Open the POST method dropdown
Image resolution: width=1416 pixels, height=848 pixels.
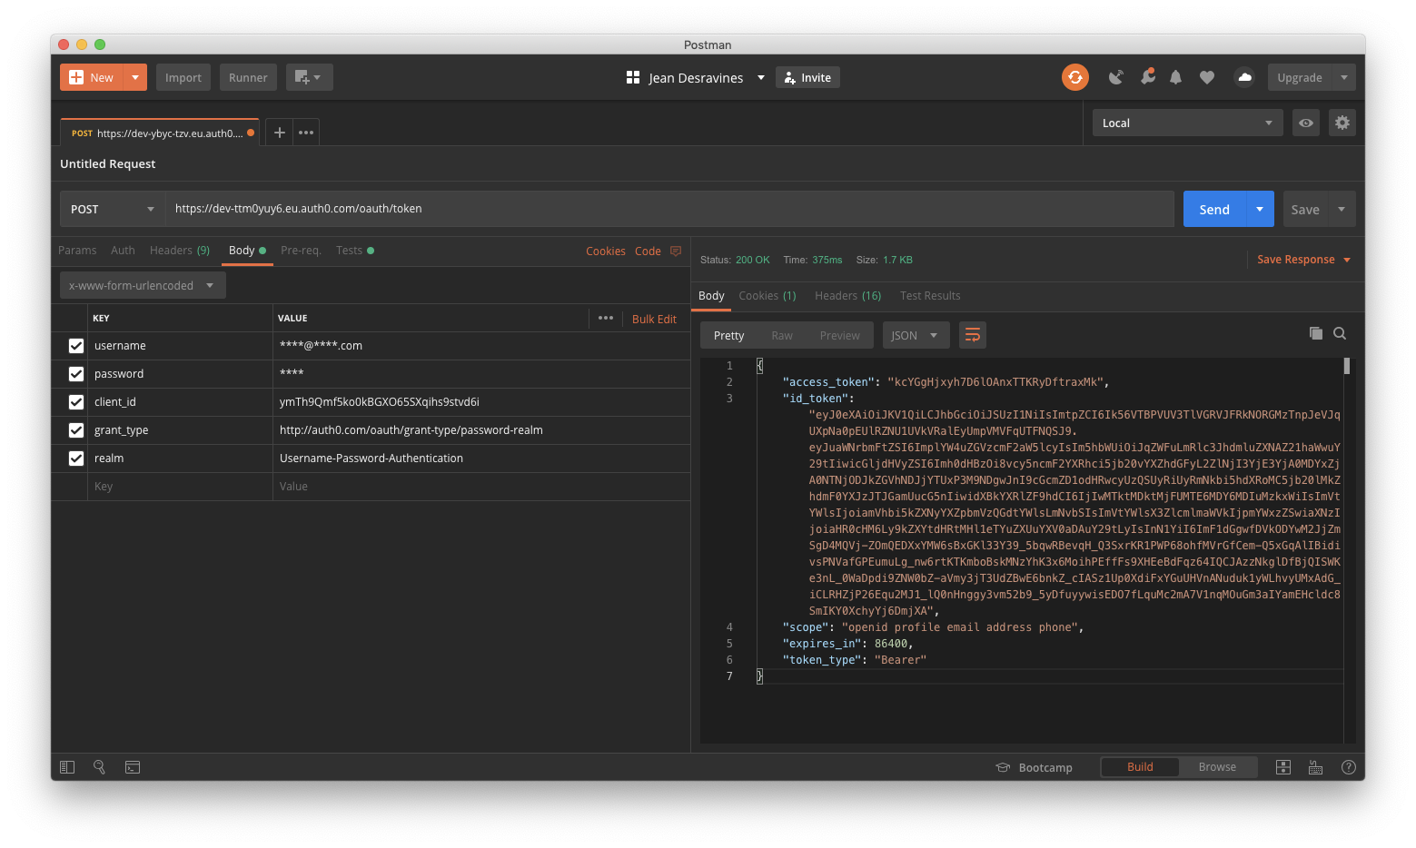tap(111, 209)
